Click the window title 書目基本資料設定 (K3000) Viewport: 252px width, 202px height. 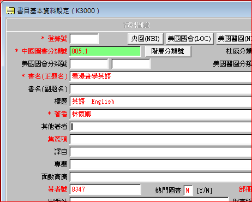pyautogui.click(x=58, y=11)
